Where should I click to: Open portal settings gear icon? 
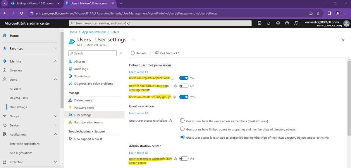278,23
